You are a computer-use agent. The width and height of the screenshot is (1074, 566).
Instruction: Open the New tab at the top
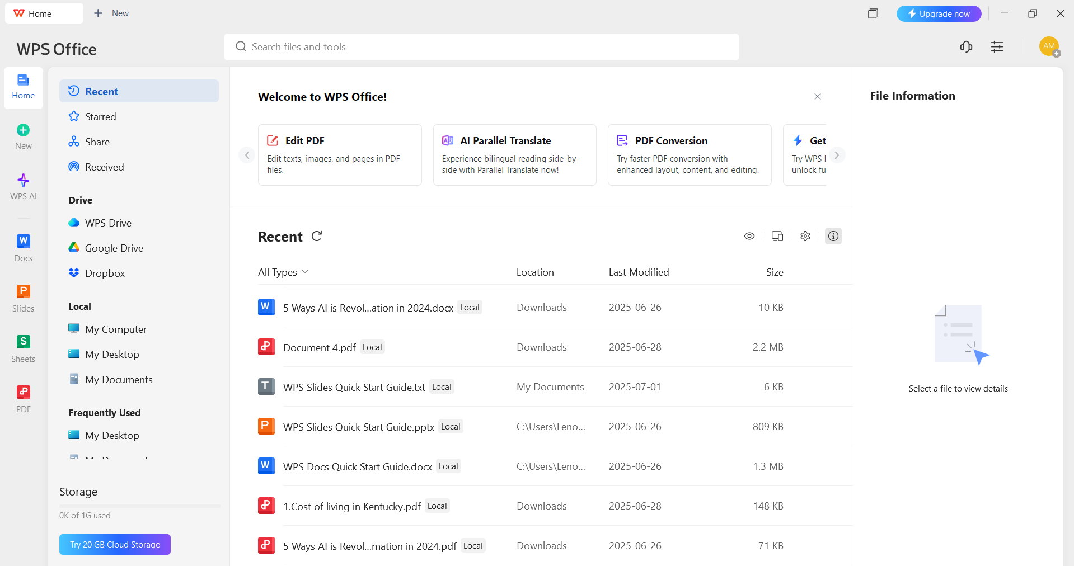coord(111,13)
